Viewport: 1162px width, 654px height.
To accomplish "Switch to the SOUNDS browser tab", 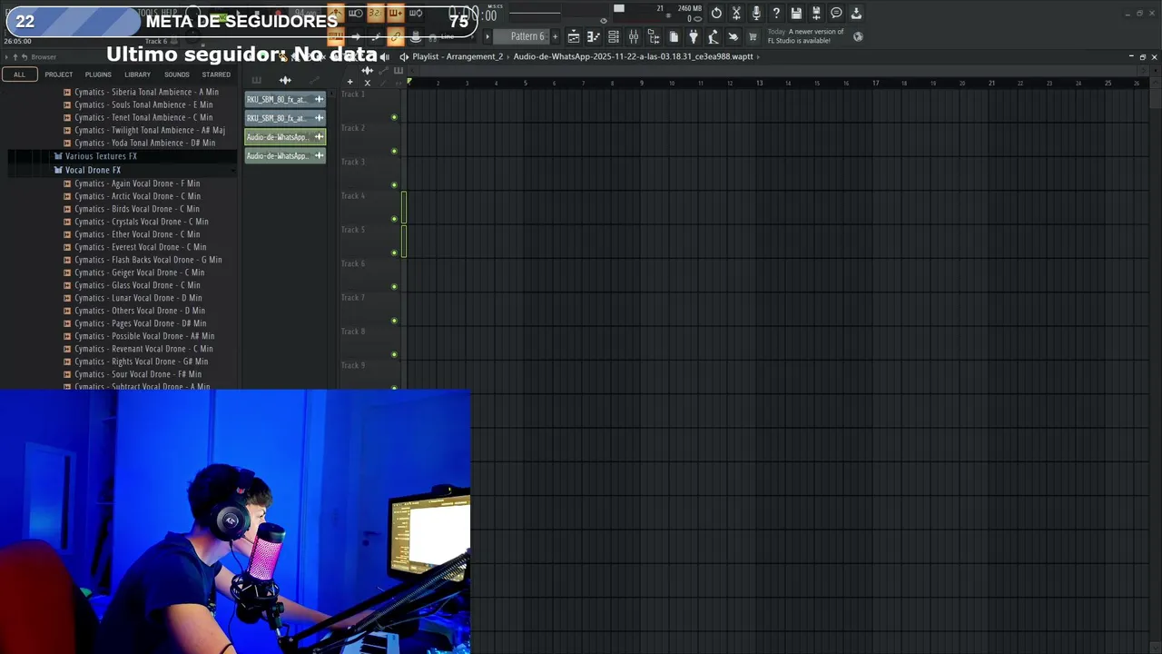I will pos(177,74).
